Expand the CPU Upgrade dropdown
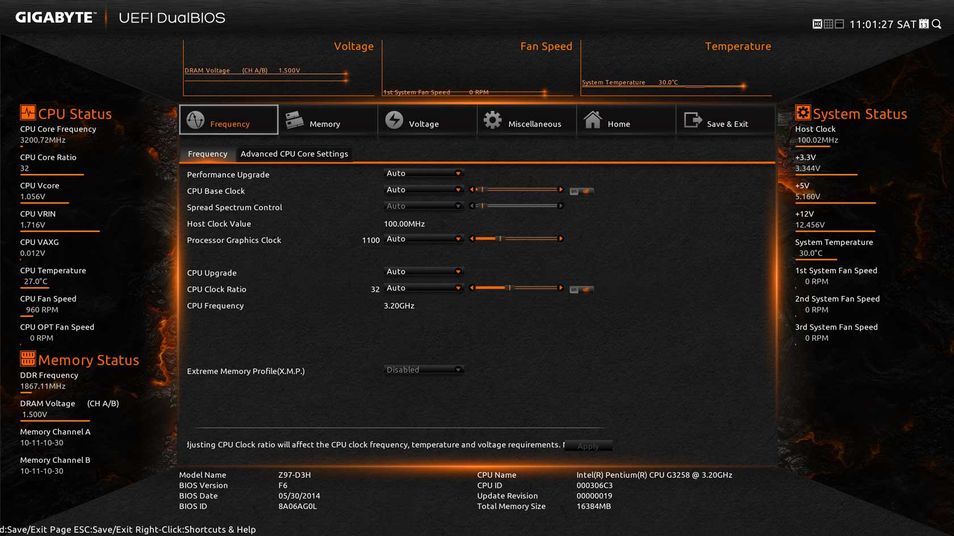 (x=424, y=272)
